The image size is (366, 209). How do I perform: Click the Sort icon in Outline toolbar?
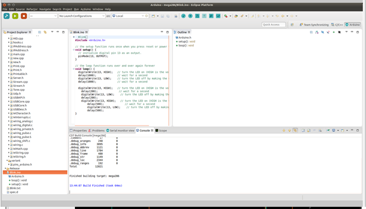coord(317,32)
